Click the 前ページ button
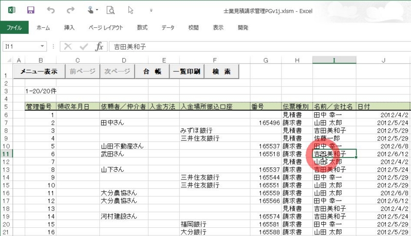This screenshot has width=411, height=236. [x=83, y=71]
